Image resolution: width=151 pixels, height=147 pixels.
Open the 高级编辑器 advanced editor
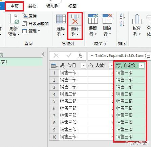click(36, 24)
